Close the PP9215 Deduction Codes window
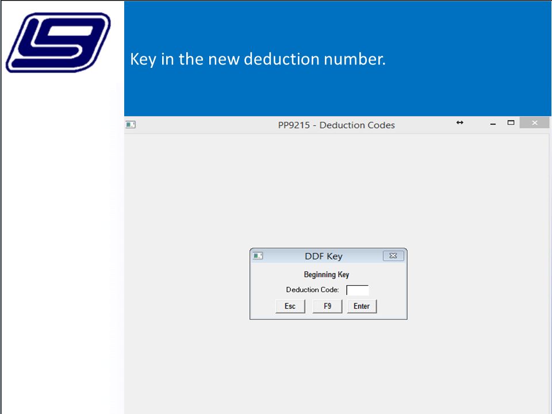552x414 pixels. point(534,122)
